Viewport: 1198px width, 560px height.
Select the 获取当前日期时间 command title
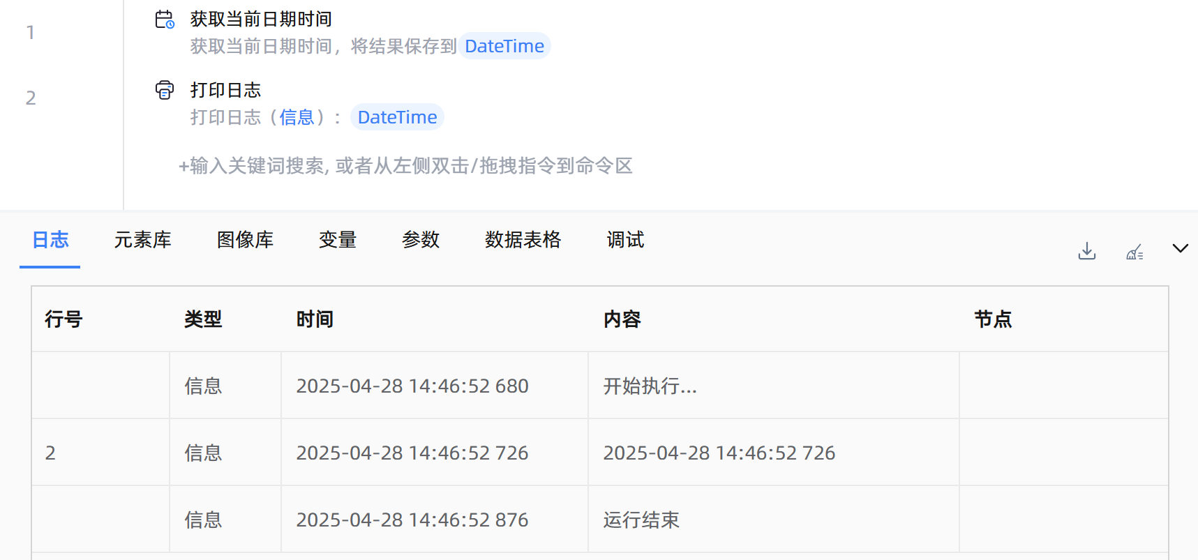click(x=261, y=20)
